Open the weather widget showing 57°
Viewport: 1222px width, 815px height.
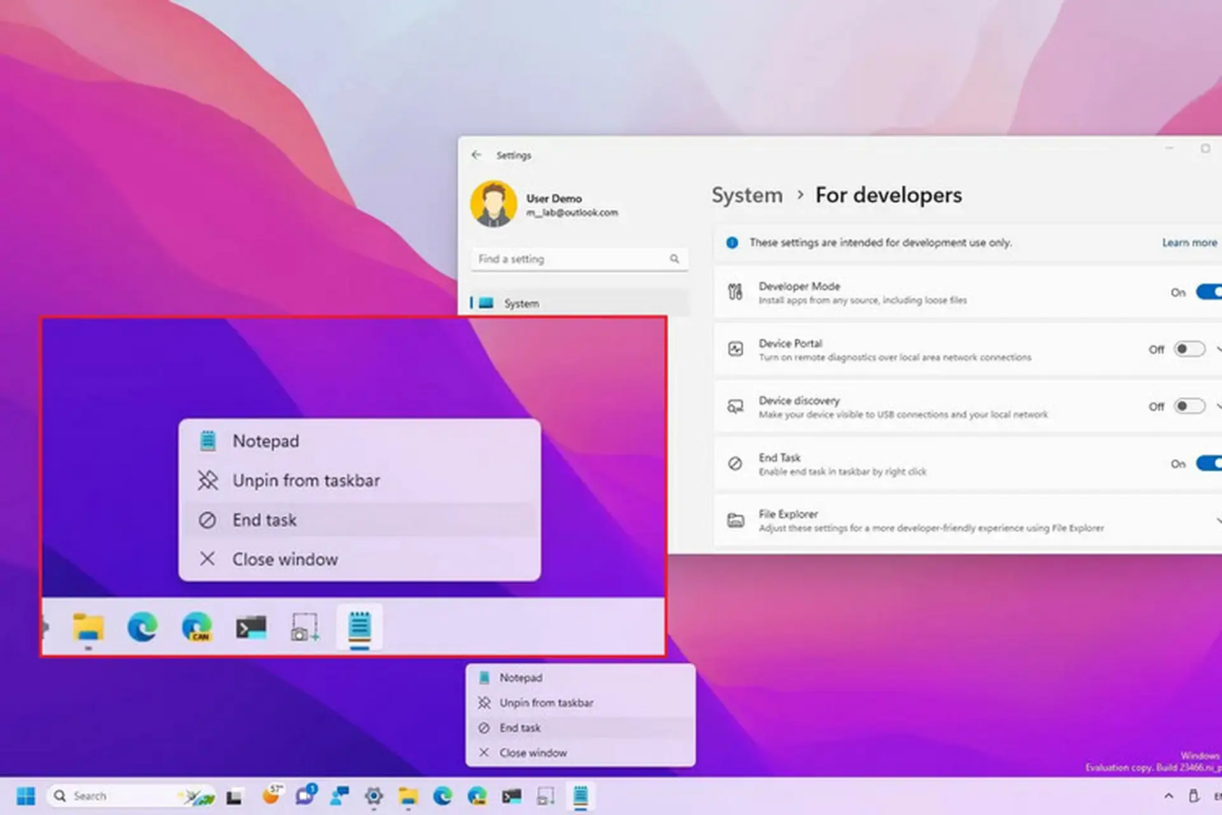click(x=272, y=795)
